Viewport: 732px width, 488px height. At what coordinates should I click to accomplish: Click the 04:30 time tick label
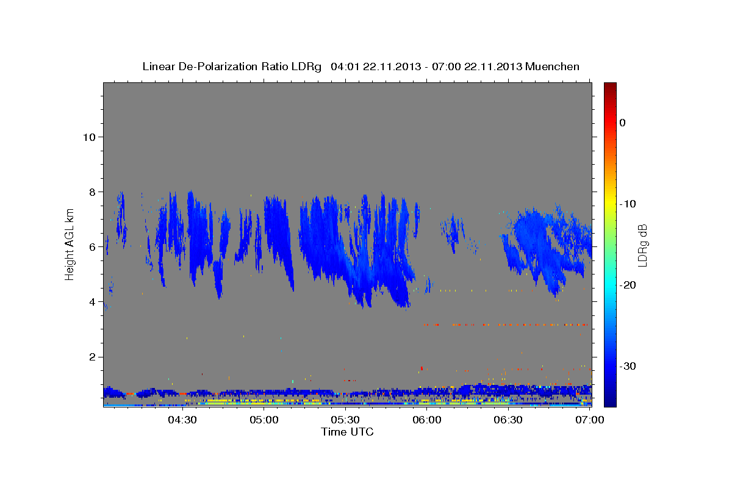click(182, 420)
